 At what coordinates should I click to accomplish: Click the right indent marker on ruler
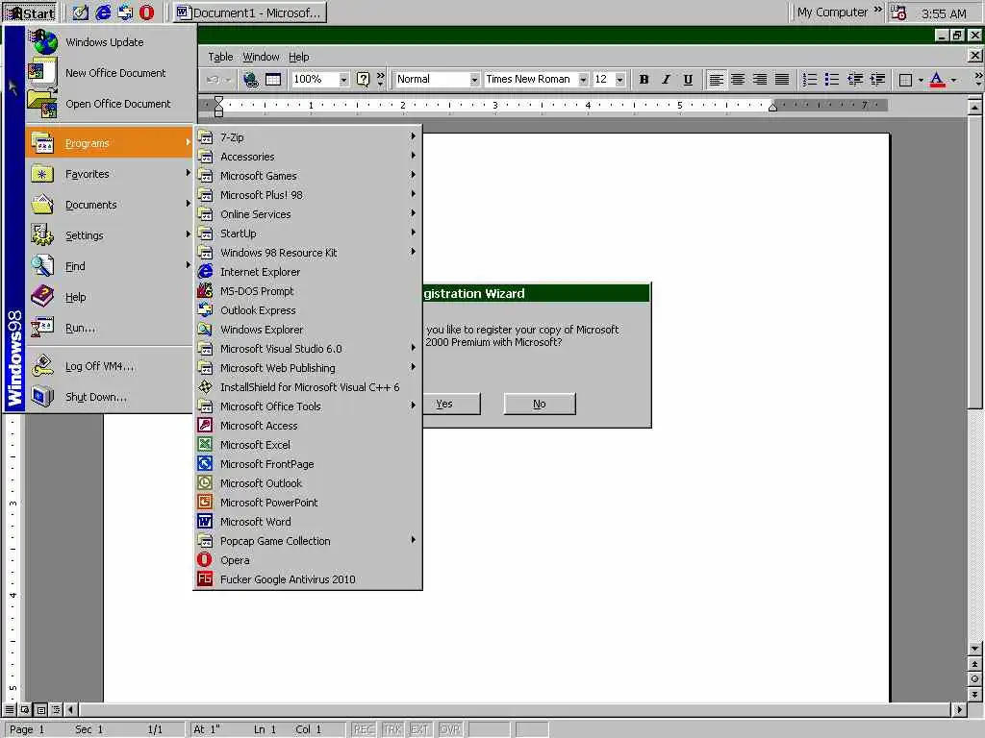[x=773, y=108]
